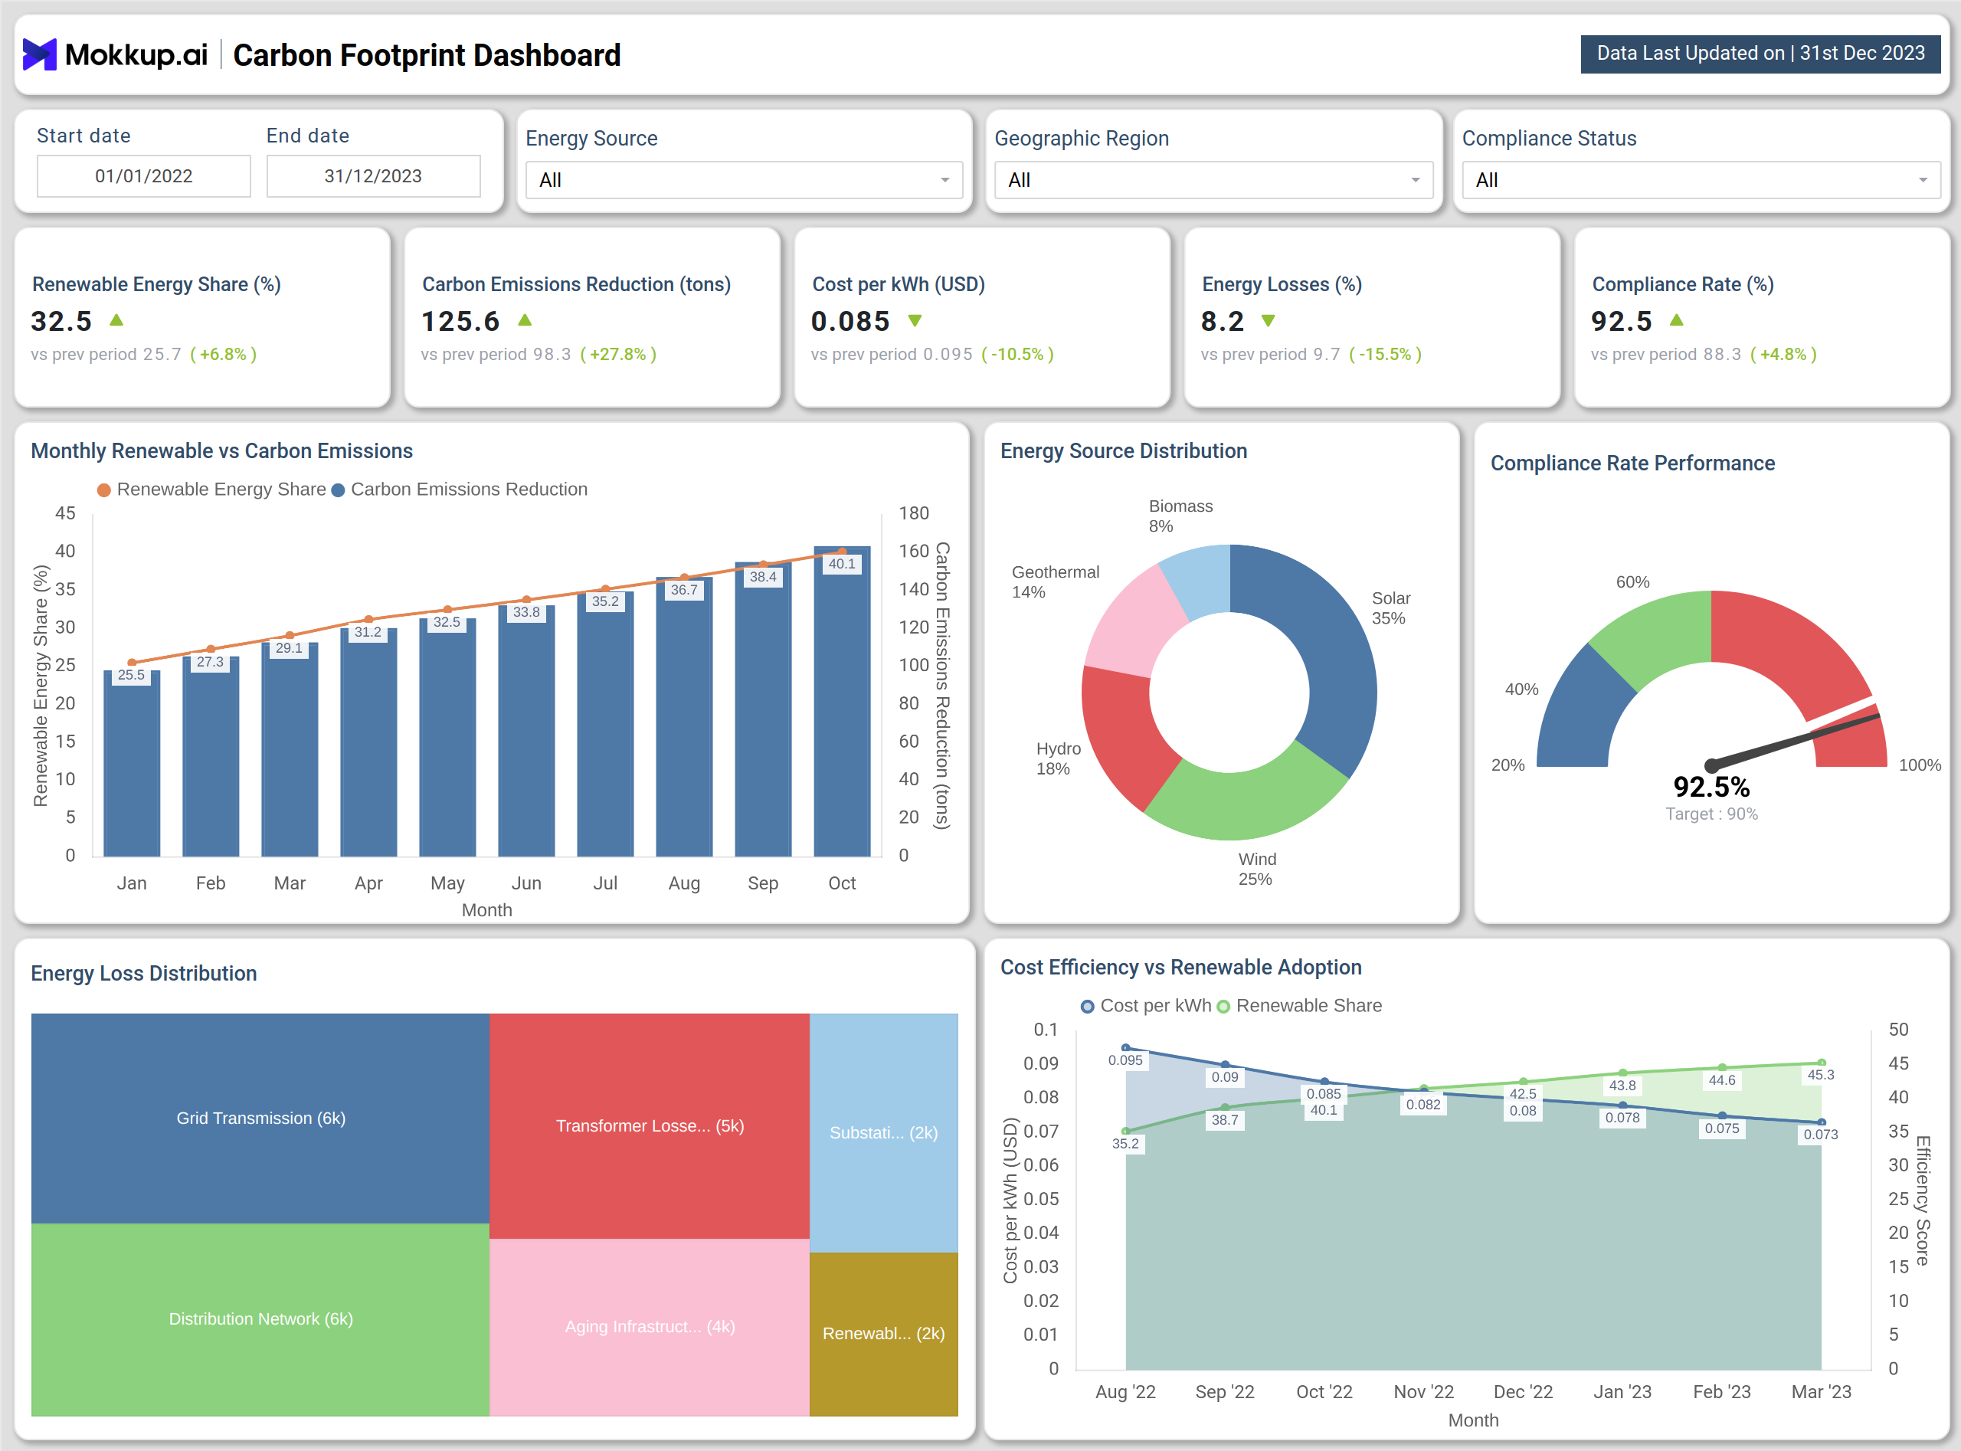Click the 'Compliance Rate (%)' KPI title
The image size is (1961, 1451).
click(x=1683, y=284)
